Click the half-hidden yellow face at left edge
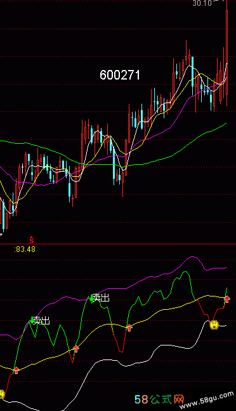This screenshot has height=411, width=236. (x=2, y=394)
